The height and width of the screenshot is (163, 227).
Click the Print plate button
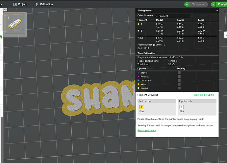click(221, 4)
